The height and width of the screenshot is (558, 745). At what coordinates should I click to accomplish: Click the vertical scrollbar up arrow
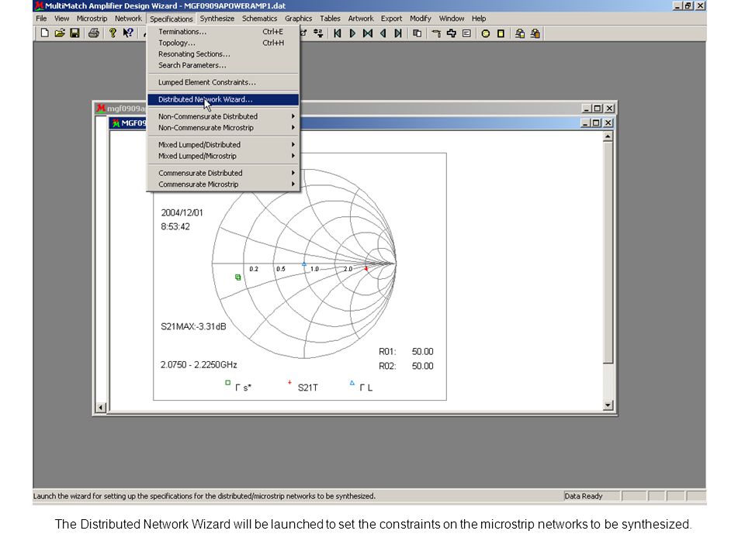(x=608, y=136)
